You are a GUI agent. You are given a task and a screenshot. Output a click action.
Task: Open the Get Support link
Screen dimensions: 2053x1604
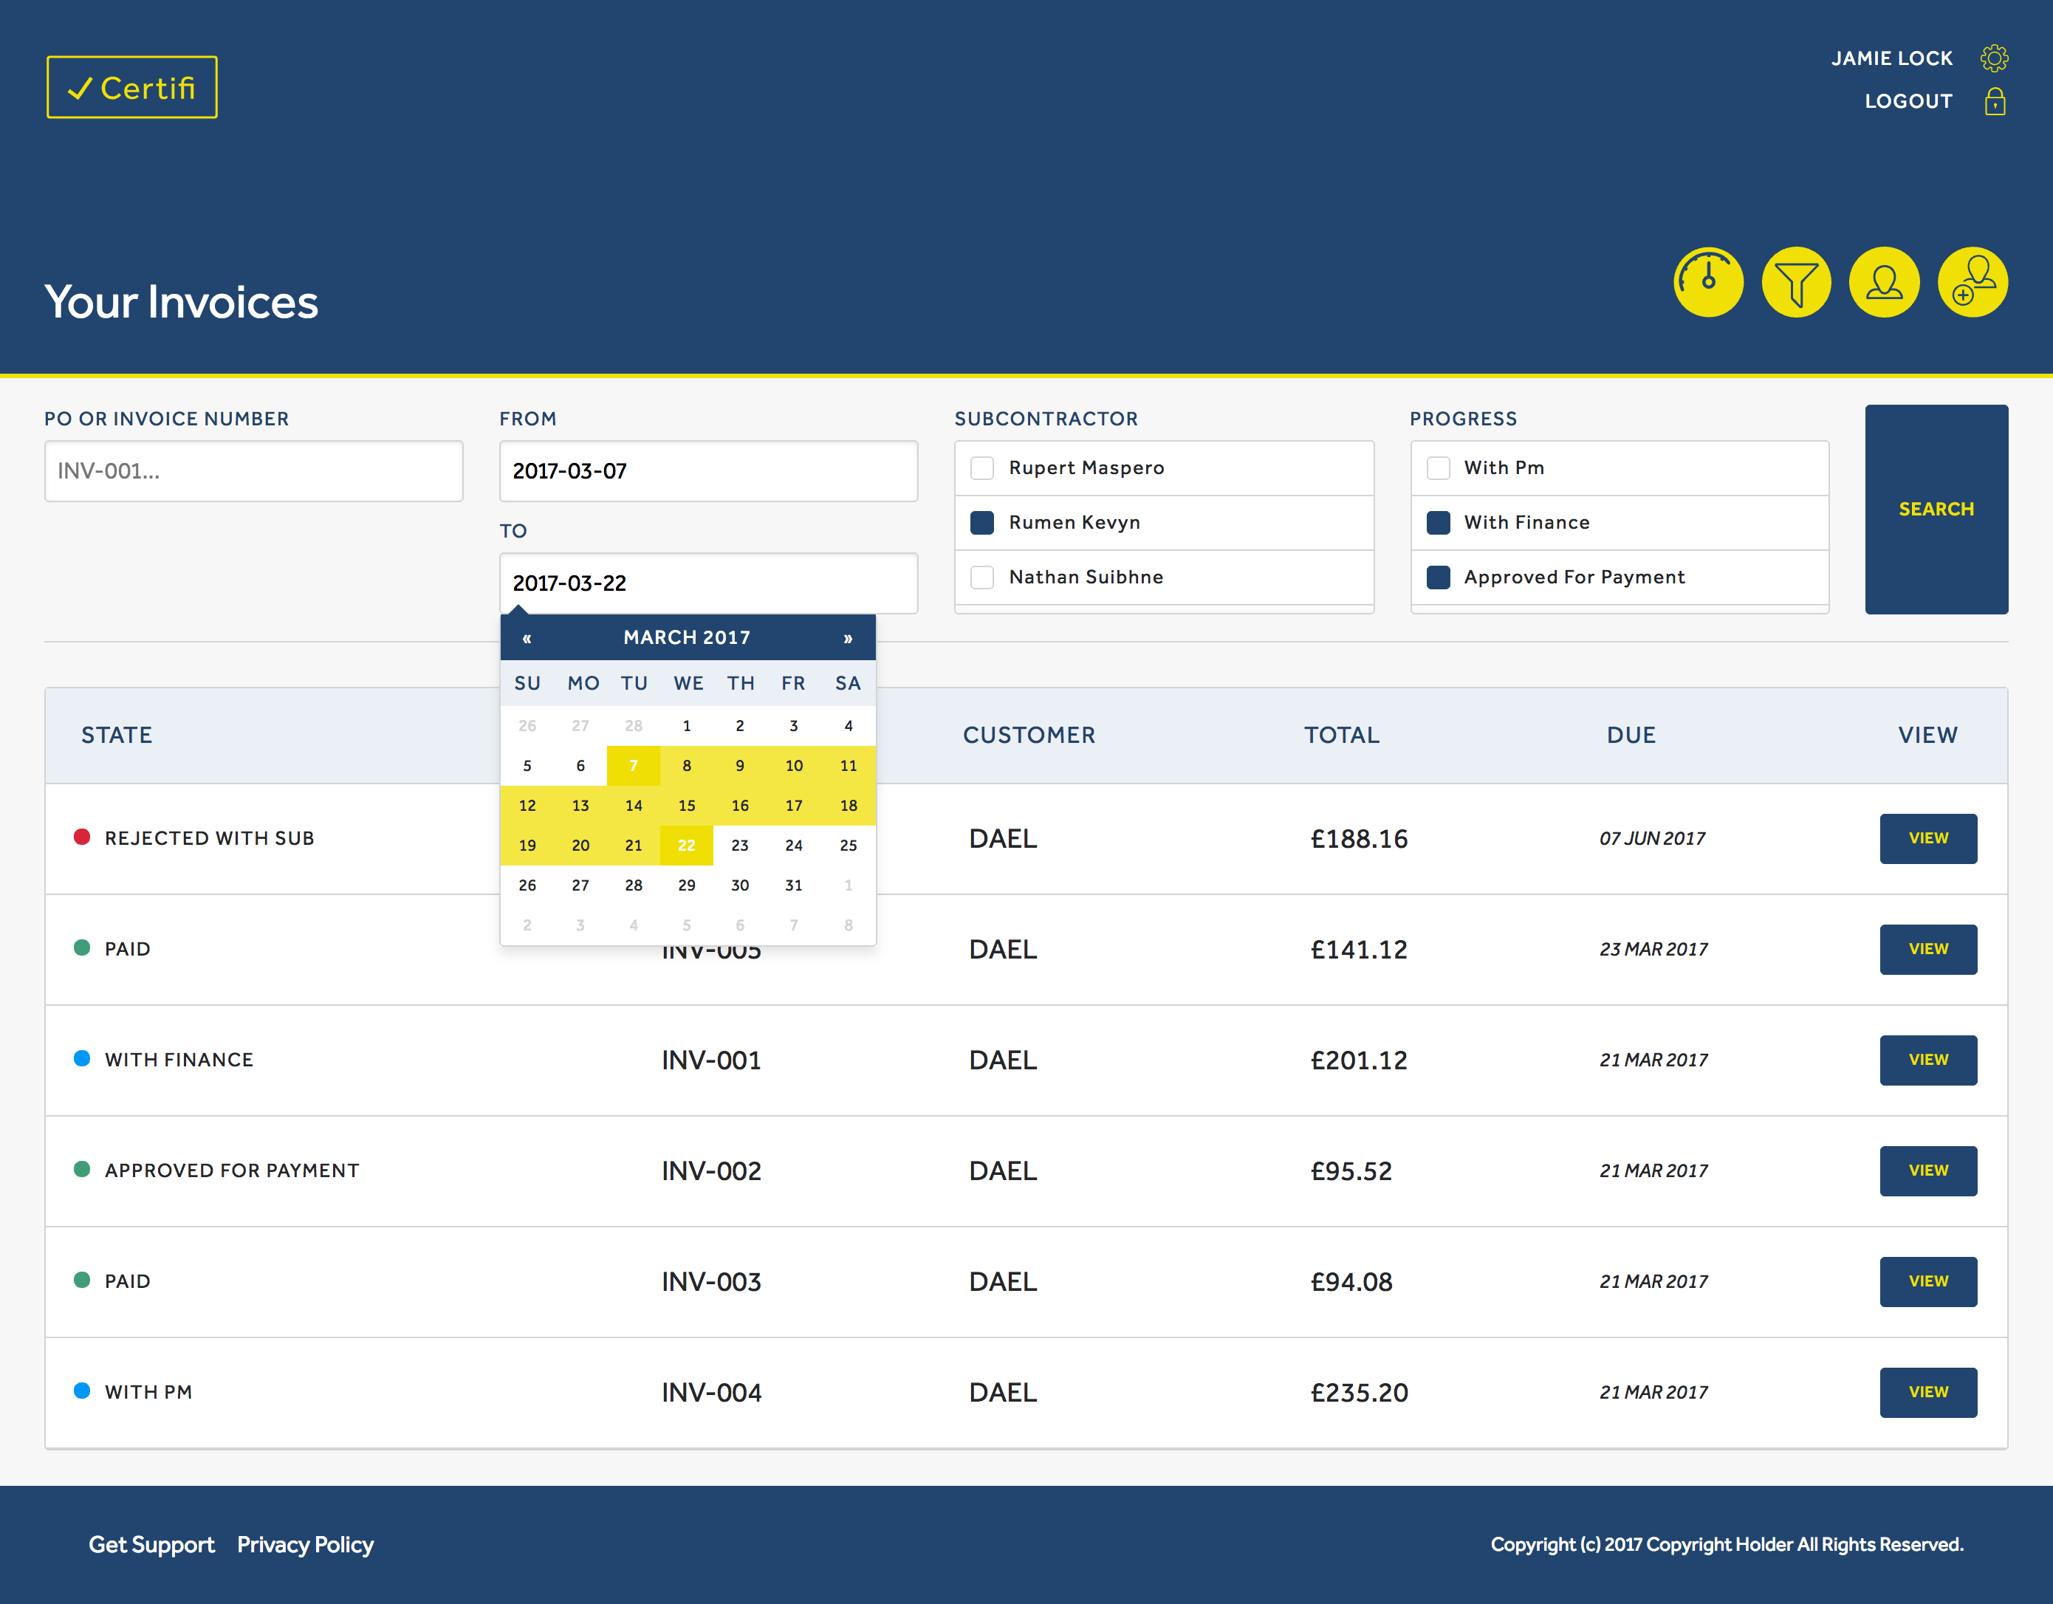tap(151, 1545)
